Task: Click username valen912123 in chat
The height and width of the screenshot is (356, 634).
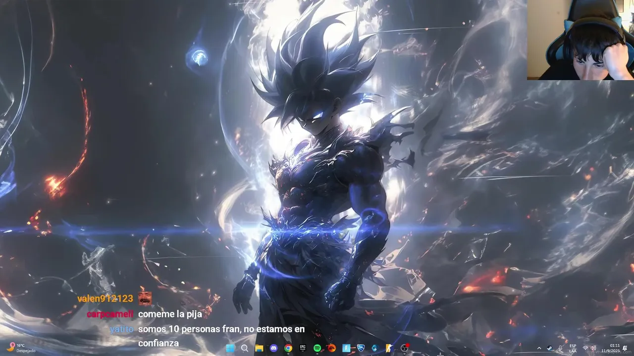Action: pyautogui.click(x=105, y=299)
